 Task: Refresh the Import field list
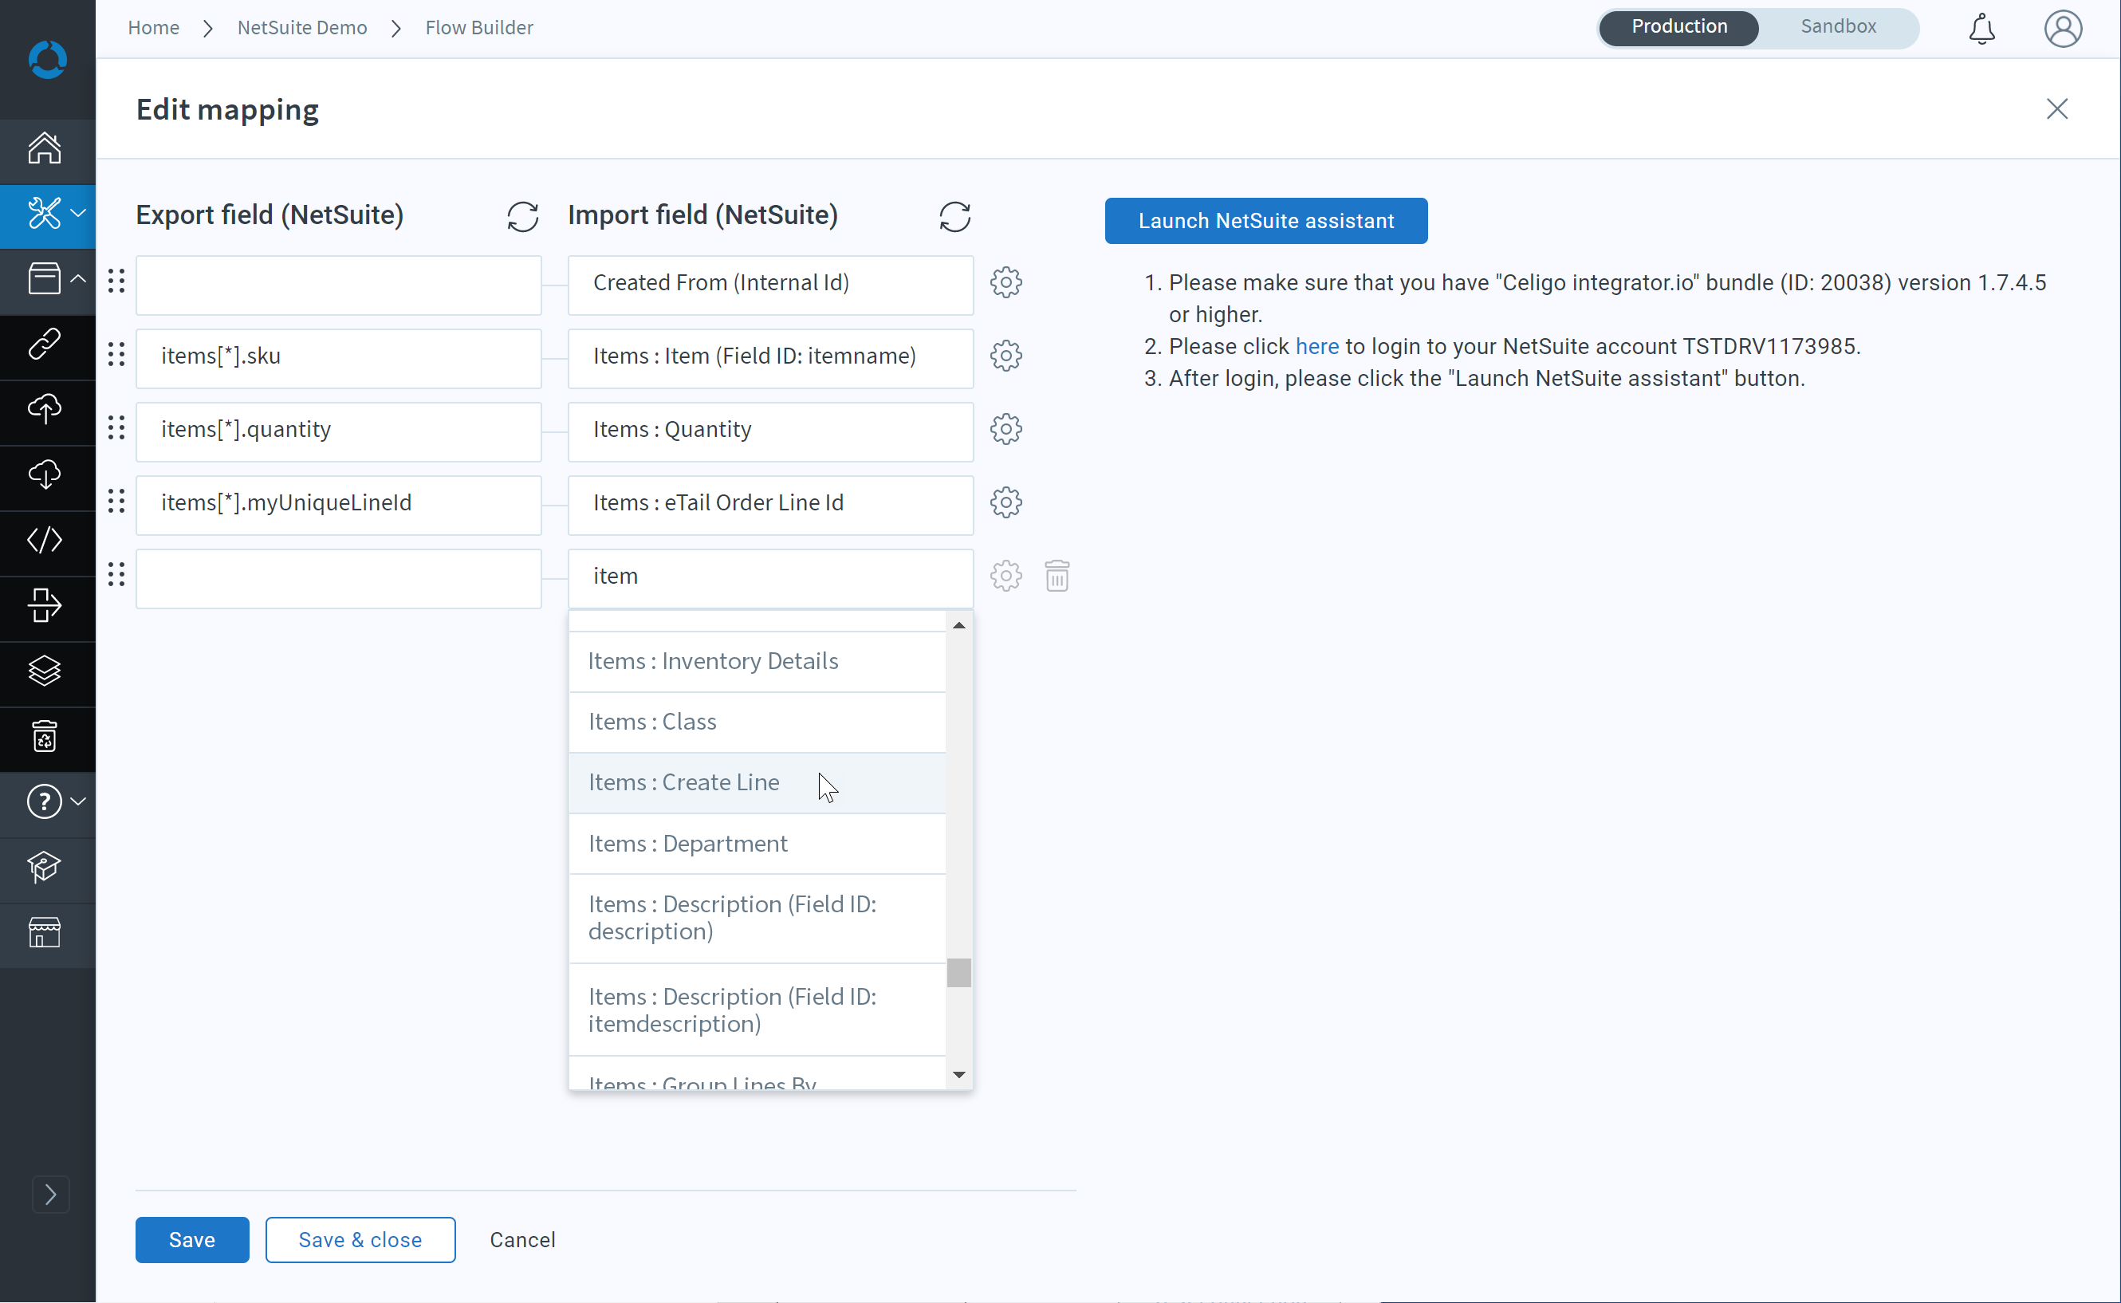[x=954, y=216]
